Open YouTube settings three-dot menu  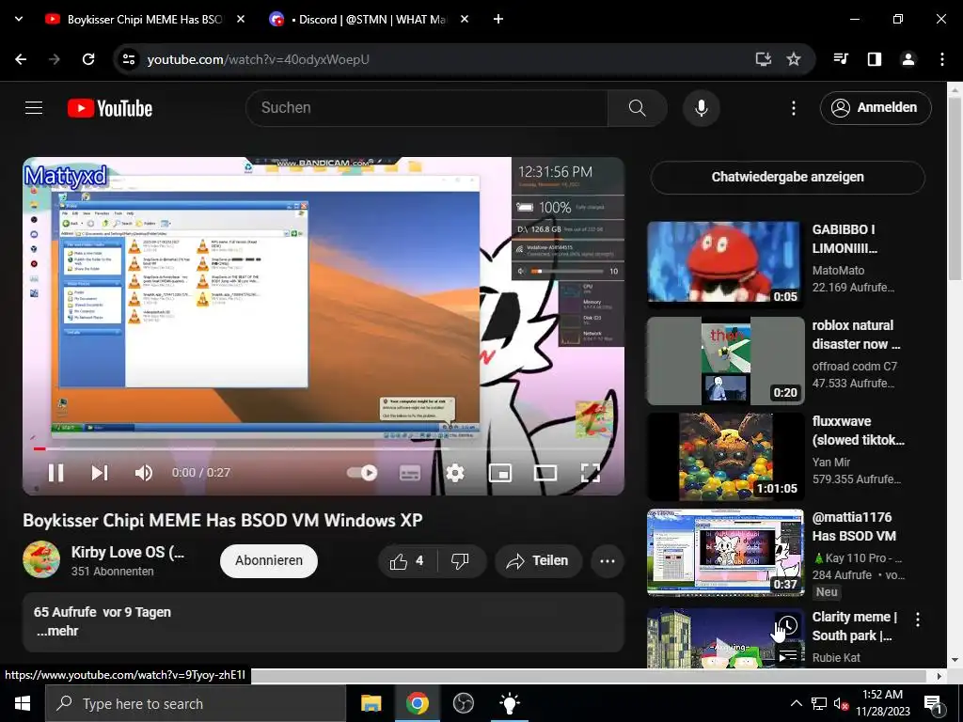pyautogui.click(x=794, y=108)
